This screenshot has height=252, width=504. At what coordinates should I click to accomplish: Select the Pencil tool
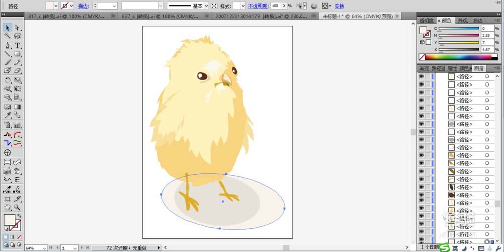coord(17,62)
